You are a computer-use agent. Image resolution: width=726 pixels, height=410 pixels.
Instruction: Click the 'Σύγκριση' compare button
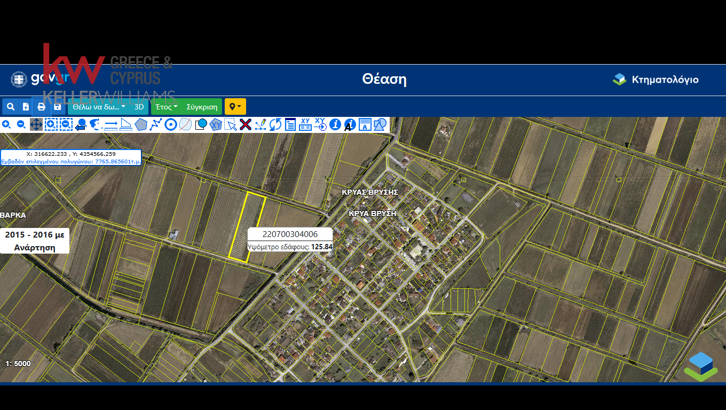[202, 107]
